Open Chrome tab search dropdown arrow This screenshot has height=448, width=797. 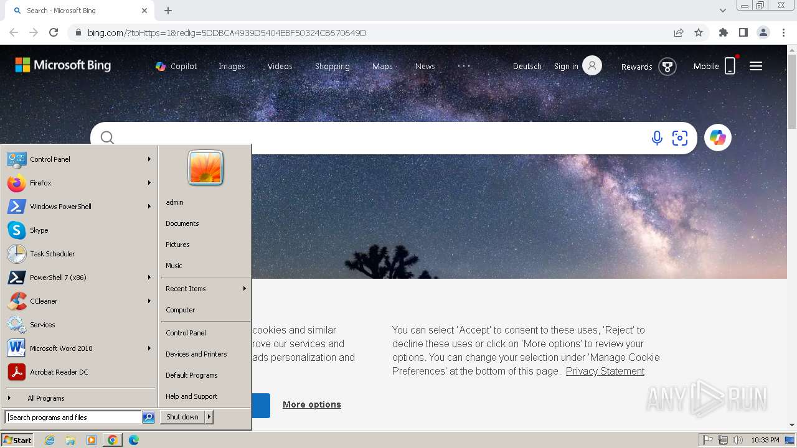(722, 11)
